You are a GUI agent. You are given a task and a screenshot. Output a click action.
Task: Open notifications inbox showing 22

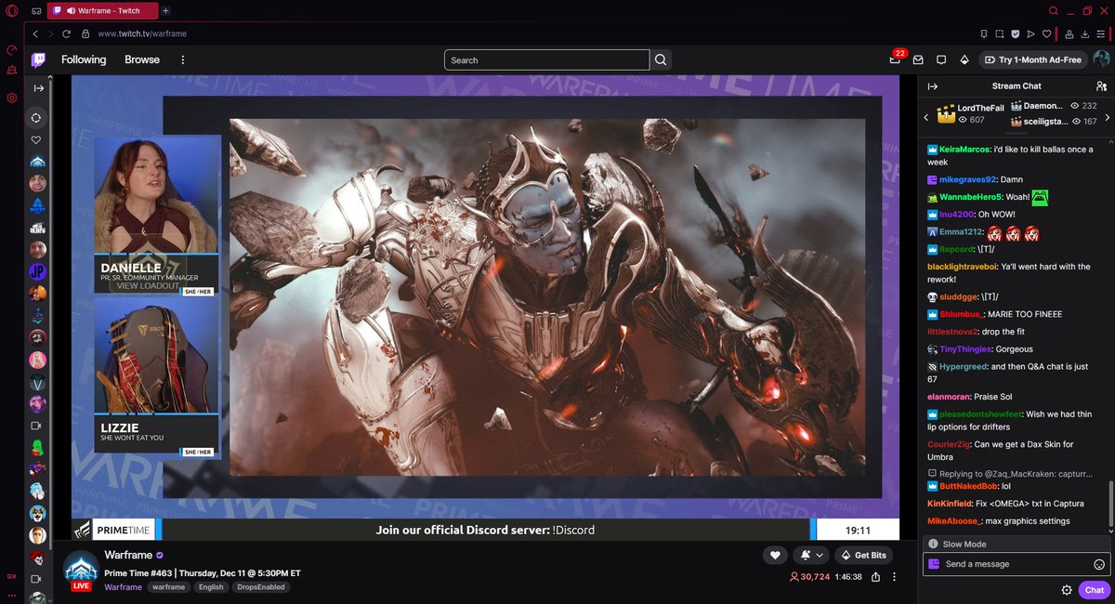(895, 59)
